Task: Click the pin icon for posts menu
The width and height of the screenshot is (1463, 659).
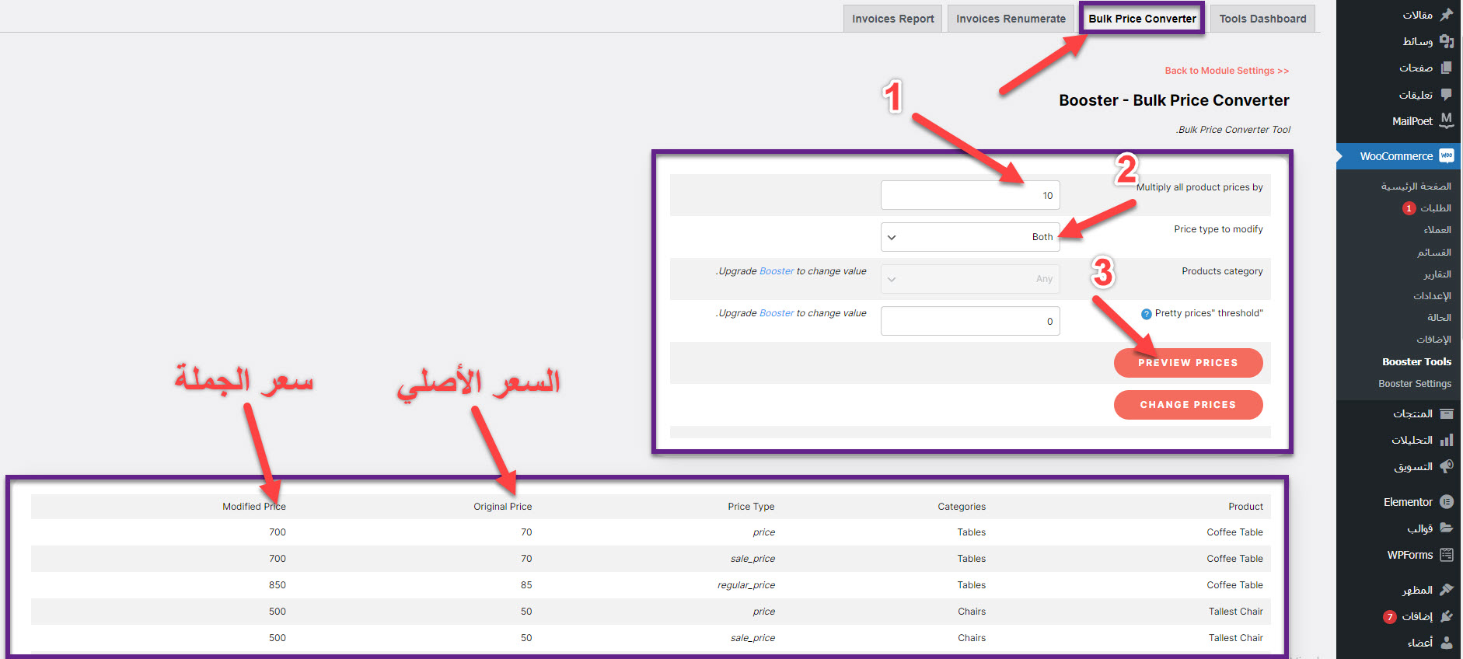Action: 1446,15
